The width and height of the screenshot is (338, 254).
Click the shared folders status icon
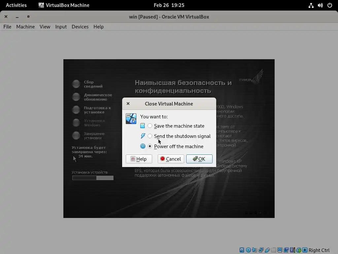click(274, 250)
